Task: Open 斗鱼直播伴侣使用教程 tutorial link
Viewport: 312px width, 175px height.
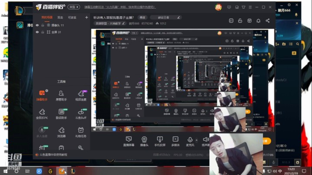Action: click(53, 155)
